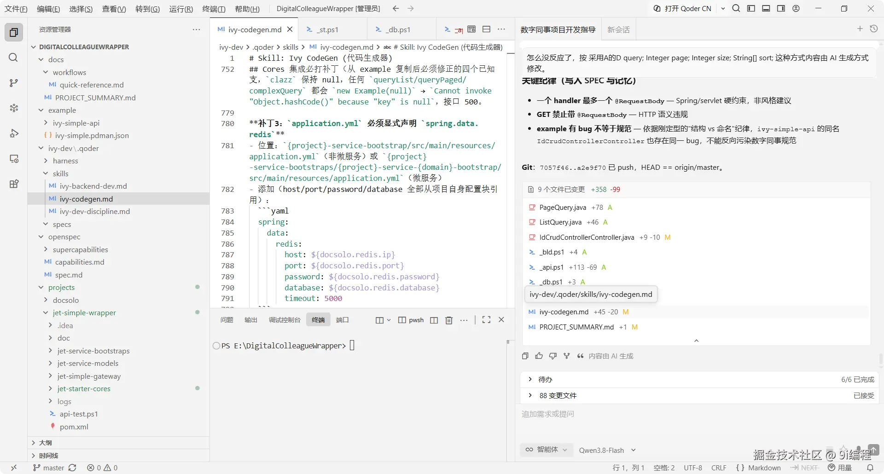Open the Qwen3.8-Flash model dropdown
The height and width of the screenshot is (474, 884).
[607, 450]
